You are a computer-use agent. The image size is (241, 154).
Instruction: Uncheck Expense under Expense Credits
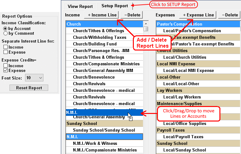6,70
